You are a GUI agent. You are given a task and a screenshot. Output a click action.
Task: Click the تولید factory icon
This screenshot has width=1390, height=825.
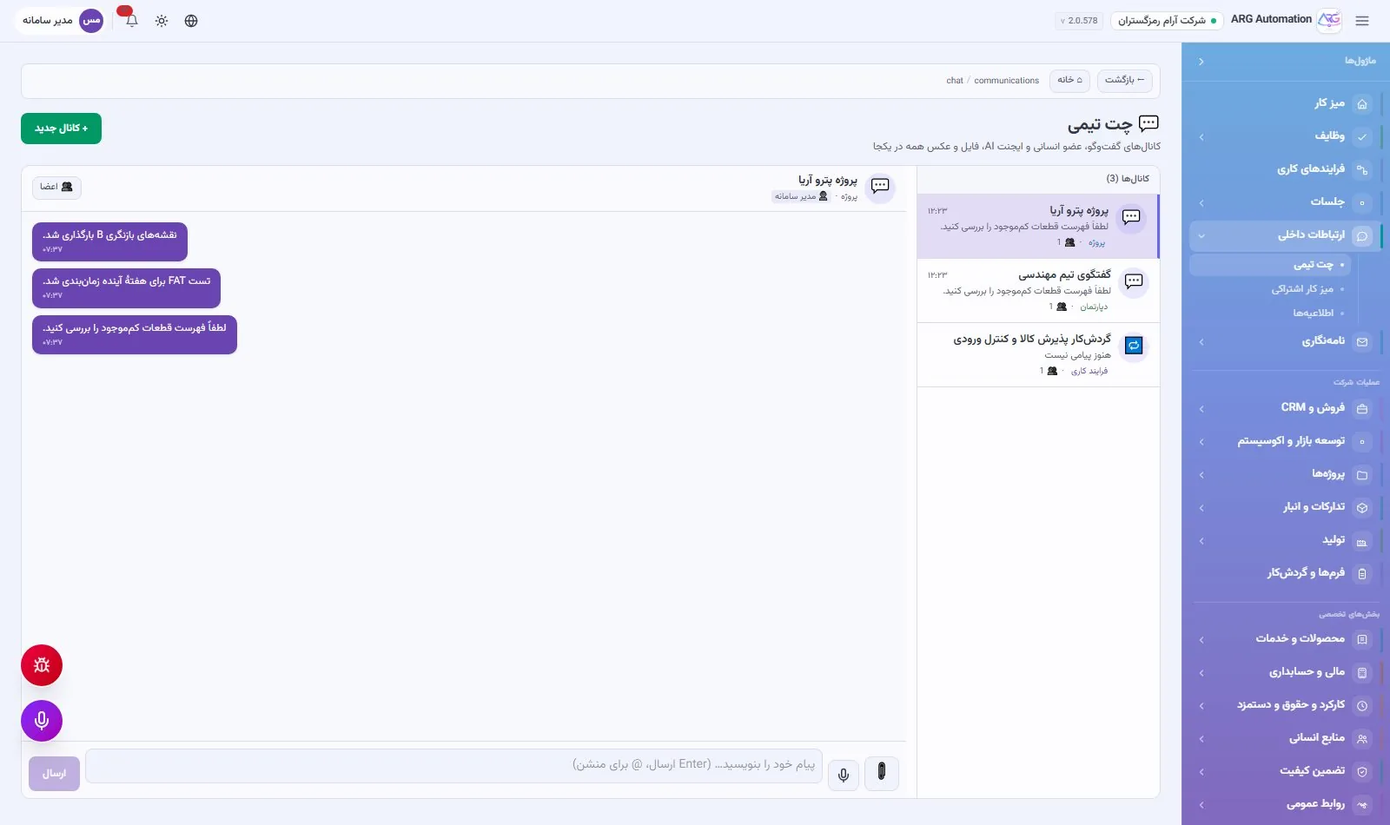tap(1362, 541)
